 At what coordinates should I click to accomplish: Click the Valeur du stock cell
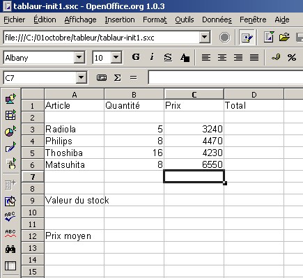pyautogui.click(x=75, y=200)
